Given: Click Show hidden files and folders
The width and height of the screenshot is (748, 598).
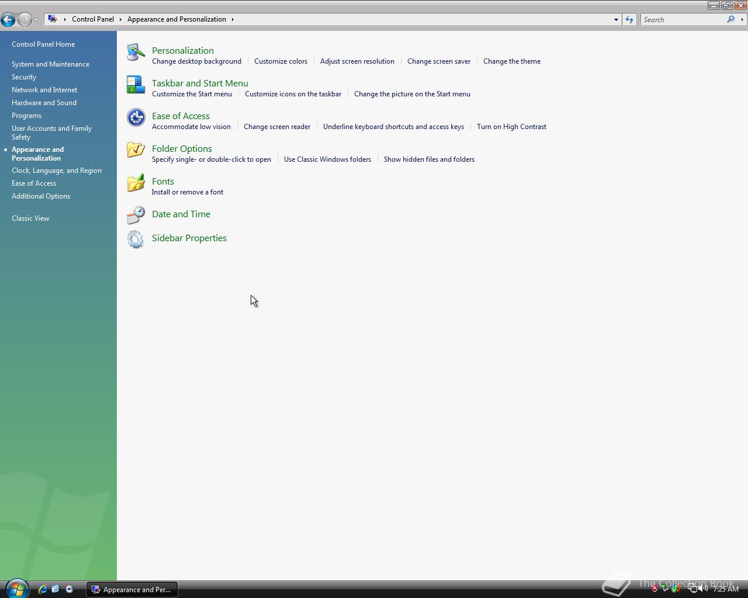Looking at the screenshot, I should click(429, 159).
